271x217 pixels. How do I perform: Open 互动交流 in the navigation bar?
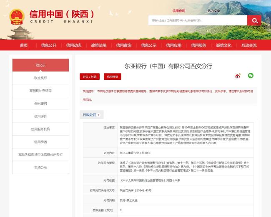point(249,45)
